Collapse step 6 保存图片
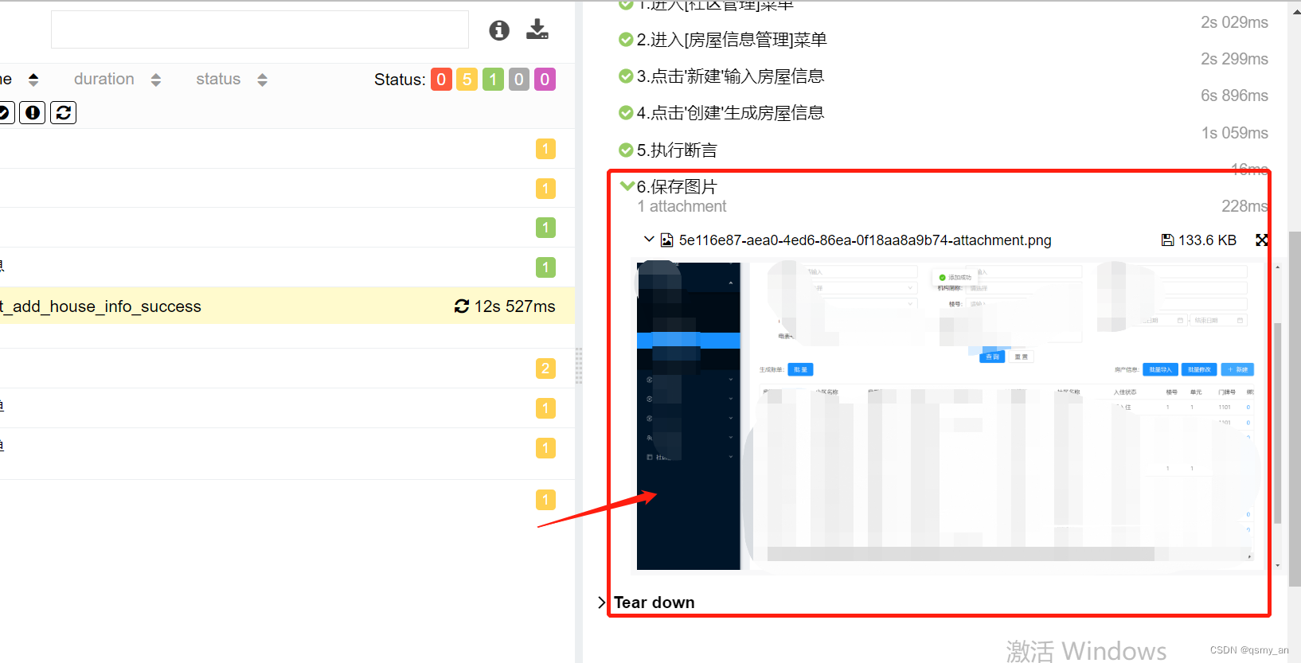The width and height of the screenshot is (1301, 663). point(627,186)
